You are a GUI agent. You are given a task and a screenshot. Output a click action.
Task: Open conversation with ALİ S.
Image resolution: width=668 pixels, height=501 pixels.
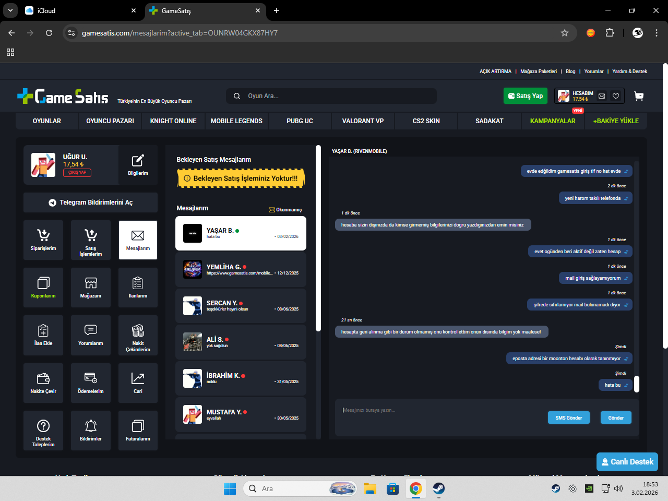241,342
